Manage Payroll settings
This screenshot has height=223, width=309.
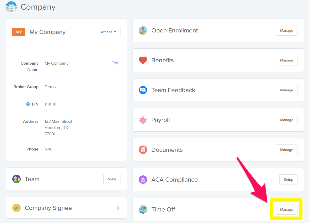click(x=286, y=120)
